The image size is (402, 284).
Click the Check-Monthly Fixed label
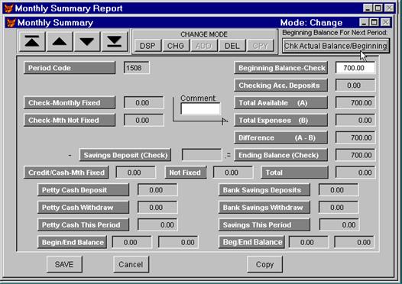click(x=70, y=103)
